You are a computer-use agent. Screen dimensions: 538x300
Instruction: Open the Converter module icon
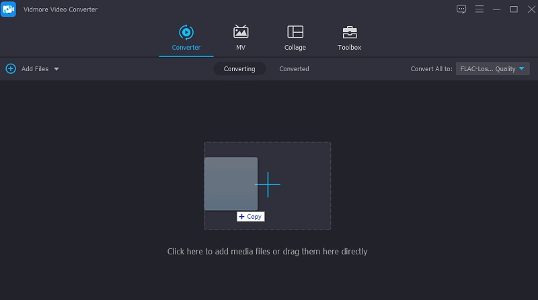(186, 32)
